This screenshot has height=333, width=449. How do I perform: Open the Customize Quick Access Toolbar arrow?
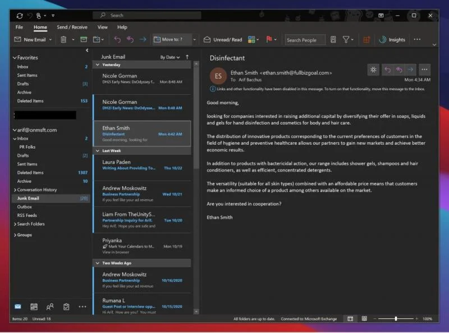tap(53, 16)
